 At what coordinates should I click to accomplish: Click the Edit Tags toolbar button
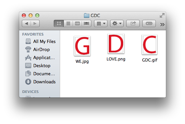point(149,24)
